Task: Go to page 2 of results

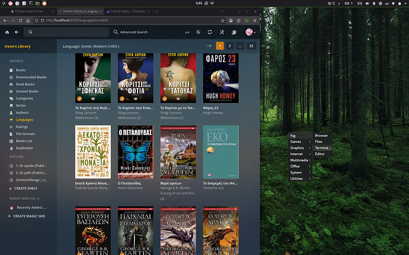Action: coord(229,46)
